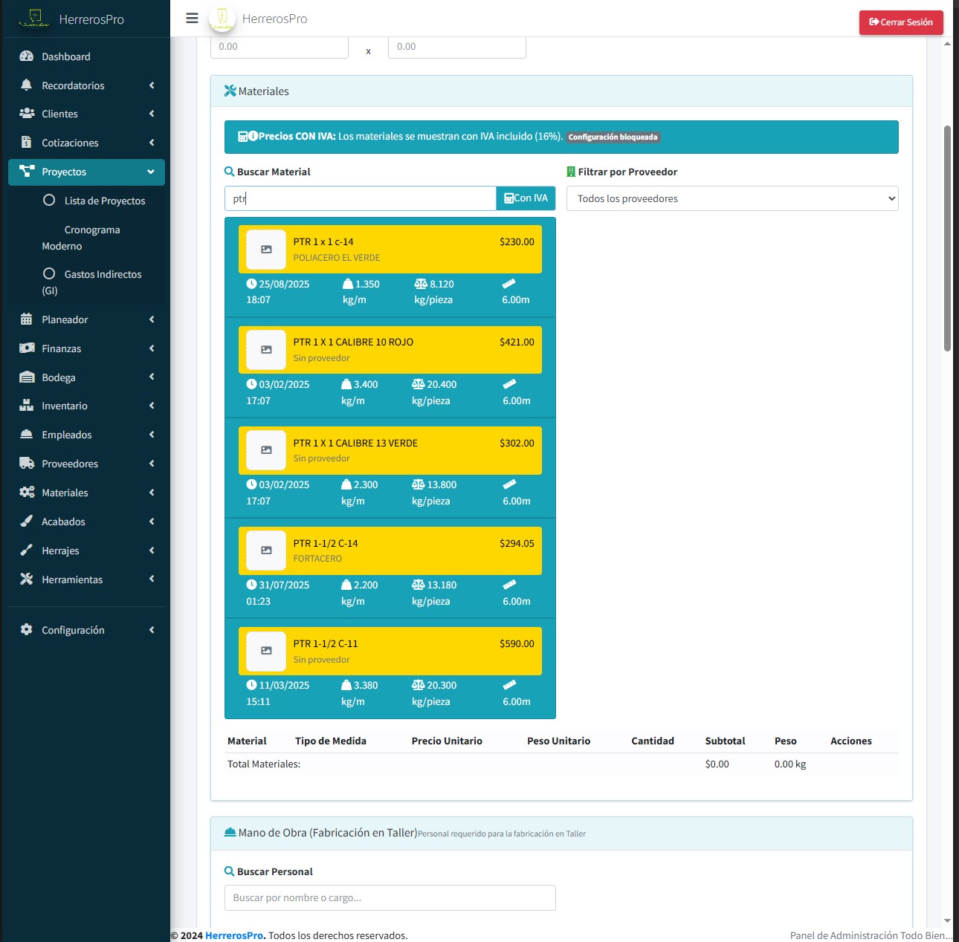Click the Dashboard gauge icon in sidebar

[x=27, y=56]
